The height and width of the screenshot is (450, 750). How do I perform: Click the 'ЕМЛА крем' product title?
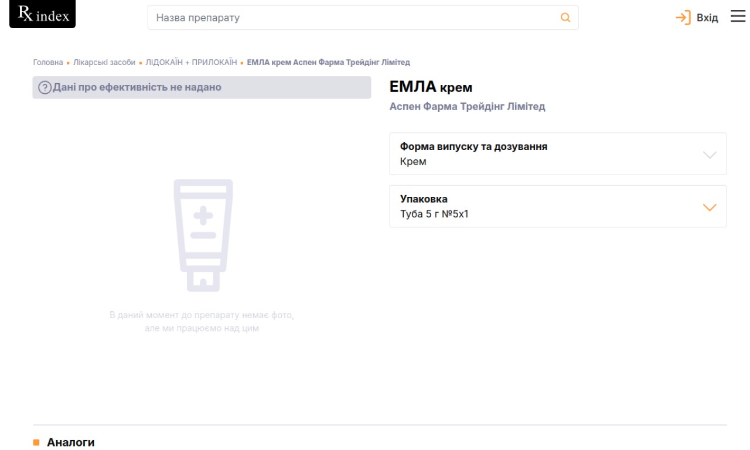click(x=431, y=88)
